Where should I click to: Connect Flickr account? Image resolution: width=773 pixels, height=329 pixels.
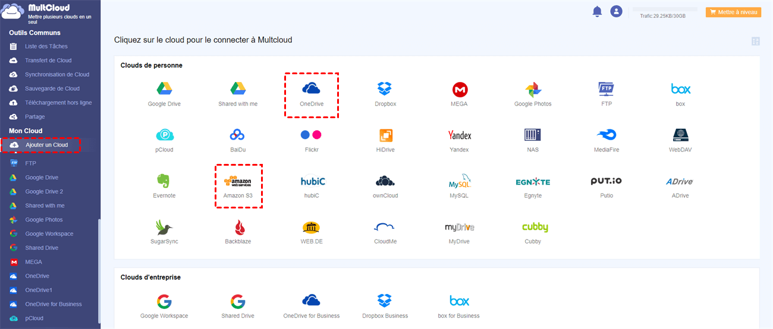(x=311, y=140)
